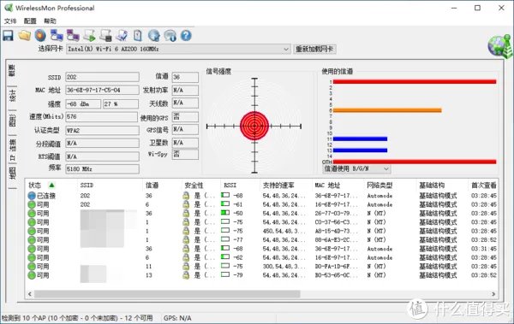Click the clipboard toolbar icon
The image size is (514, 324).
[x=138, y=35]
